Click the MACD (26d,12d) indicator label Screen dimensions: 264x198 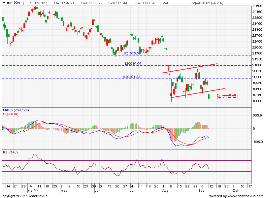coord(16,110)
